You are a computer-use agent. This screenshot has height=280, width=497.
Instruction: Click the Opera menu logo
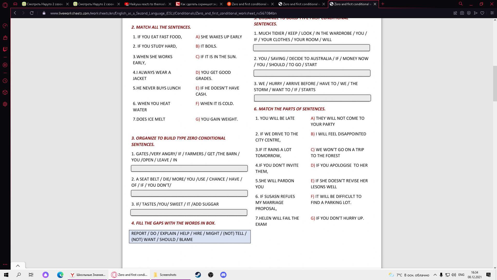tap(5, 5)
